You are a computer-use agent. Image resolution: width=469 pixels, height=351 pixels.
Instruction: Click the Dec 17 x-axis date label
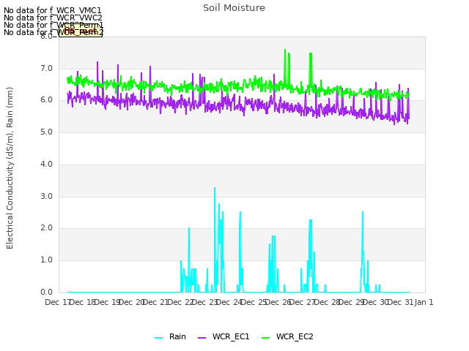pyautogui.click(x=57, y=302)
